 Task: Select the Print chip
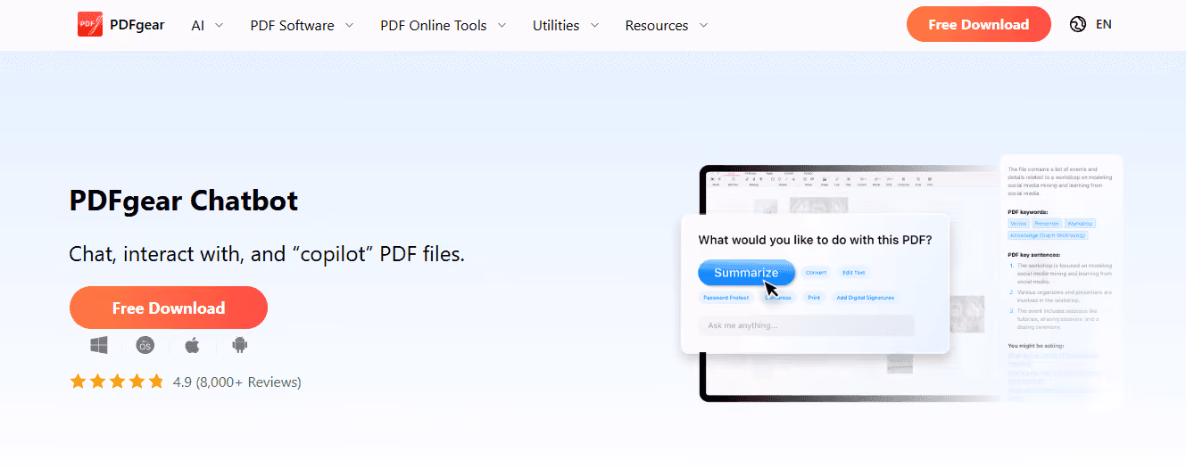814,298
